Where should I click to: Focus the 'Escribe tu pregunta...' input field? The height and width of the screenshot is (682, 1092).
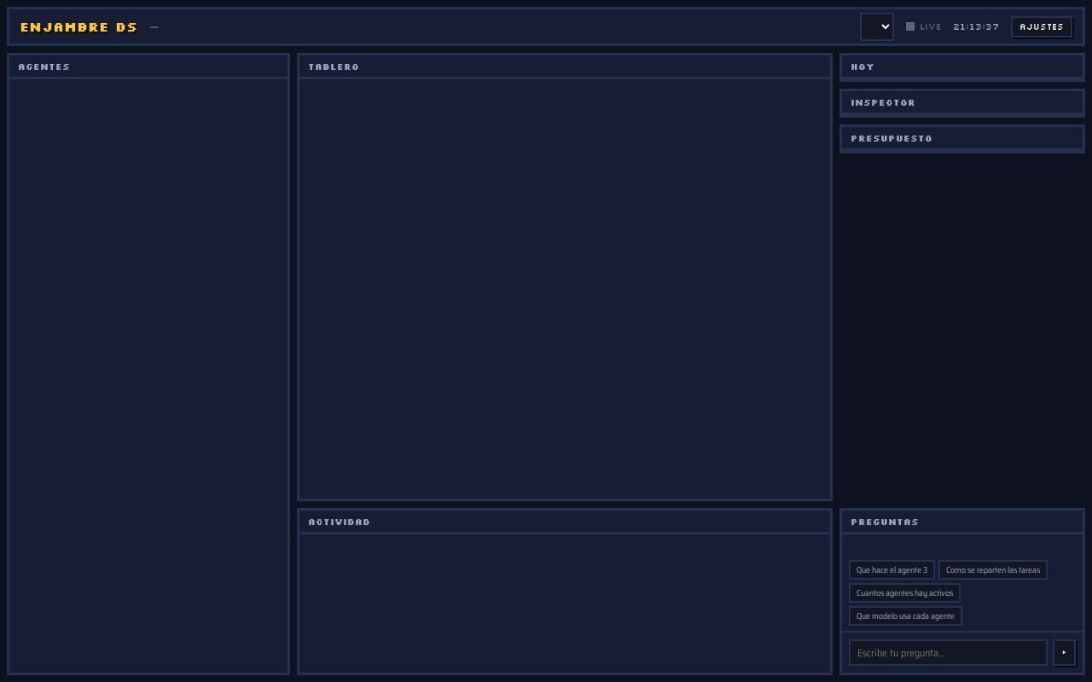pyautogui.click(x=948, y=653)
